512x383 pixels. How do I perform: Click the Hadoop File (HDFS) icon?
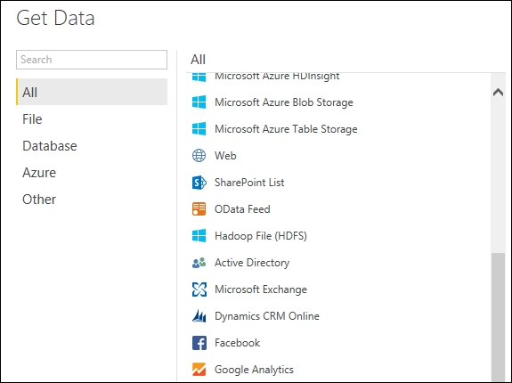199,236
